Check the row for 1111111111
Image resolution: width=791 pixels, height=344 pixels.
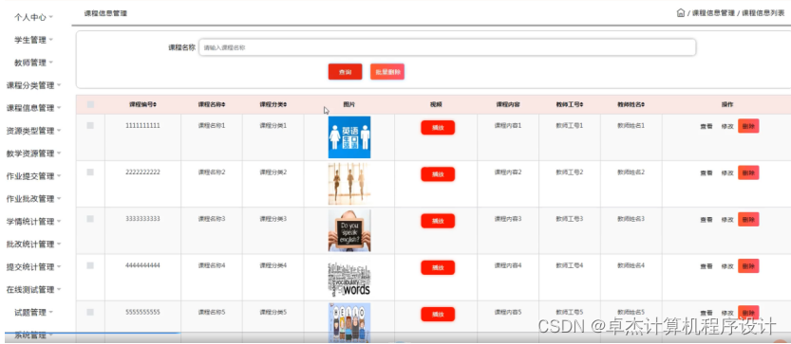[90, 125]
